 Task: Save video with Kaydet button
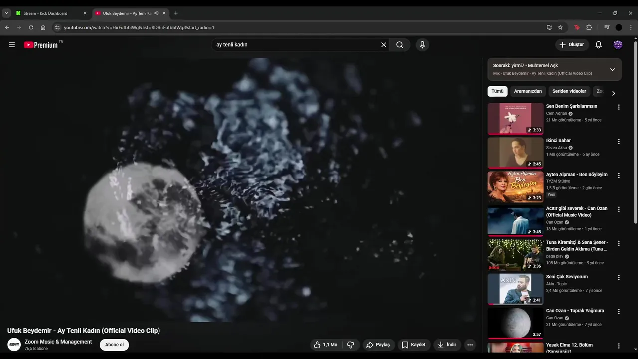[414, 345]
